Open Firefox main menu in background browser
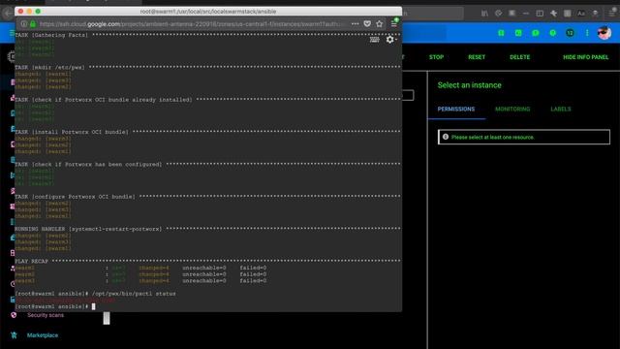The width and height of the screenshot is (620, 349). 612,14
